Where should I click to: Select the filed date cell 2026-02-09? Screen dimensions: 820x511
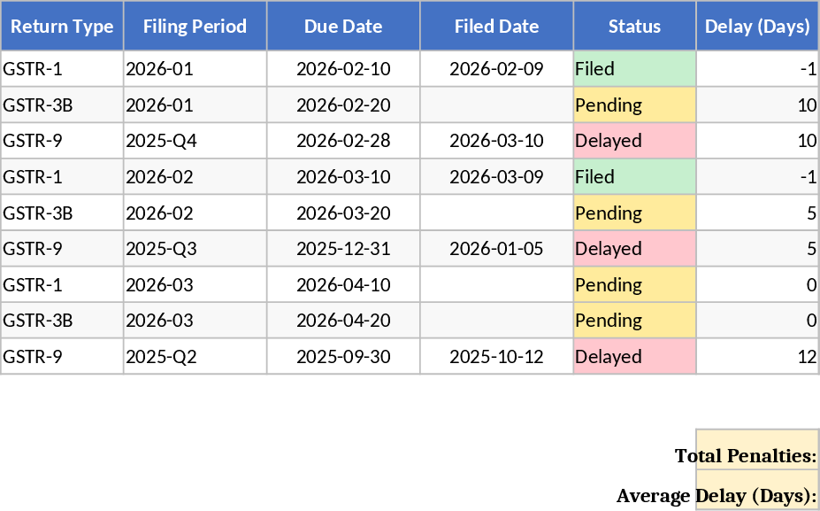(x=496, y=69)
